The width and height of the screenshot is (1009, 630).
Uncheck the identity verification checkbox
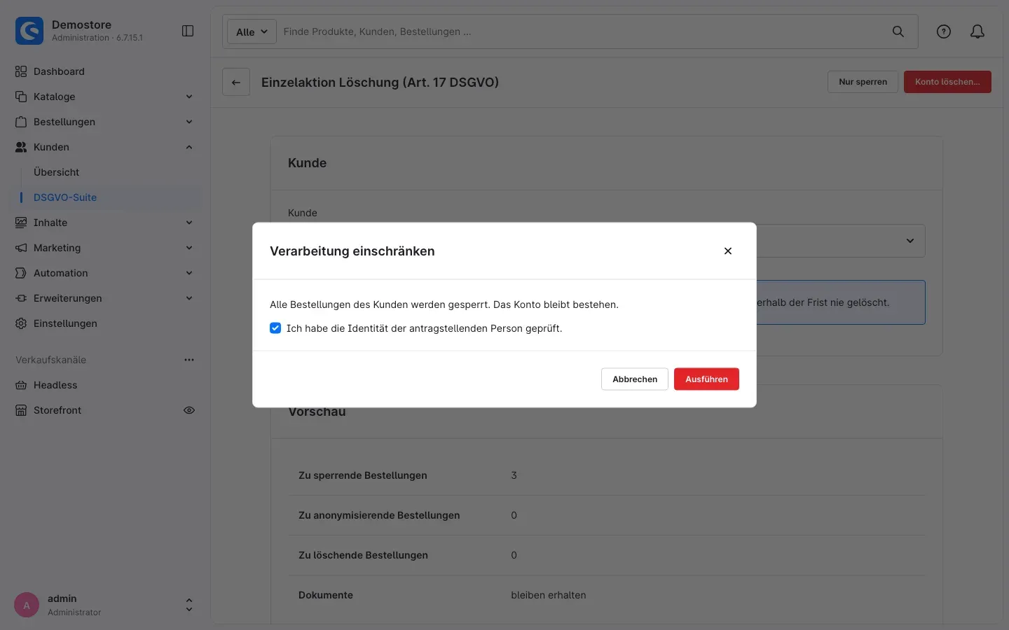point(275,328)
